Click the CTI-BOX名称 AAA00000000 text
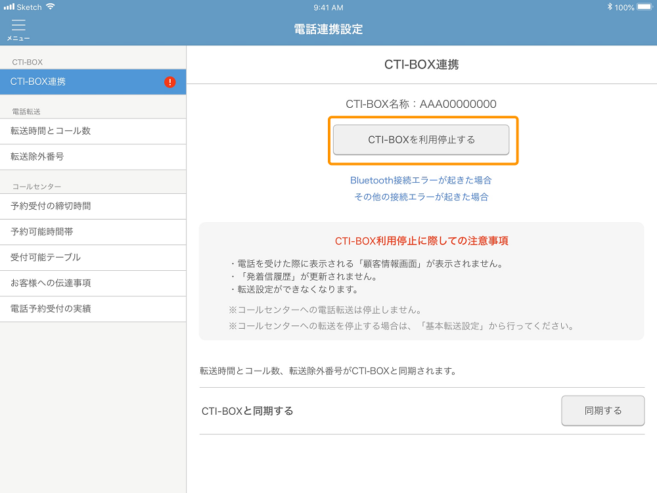The width and height of the screenshot is (657, 493). click(x=421, y=103)
